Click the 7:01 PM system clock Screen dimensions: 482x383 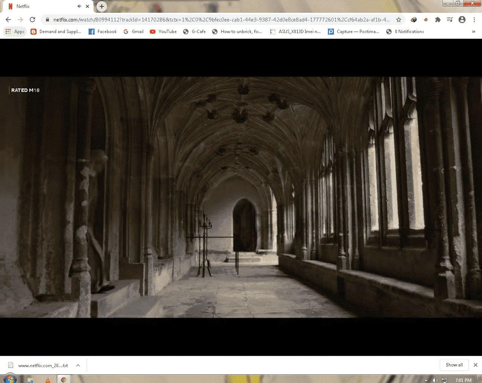[x=463, y=380]
